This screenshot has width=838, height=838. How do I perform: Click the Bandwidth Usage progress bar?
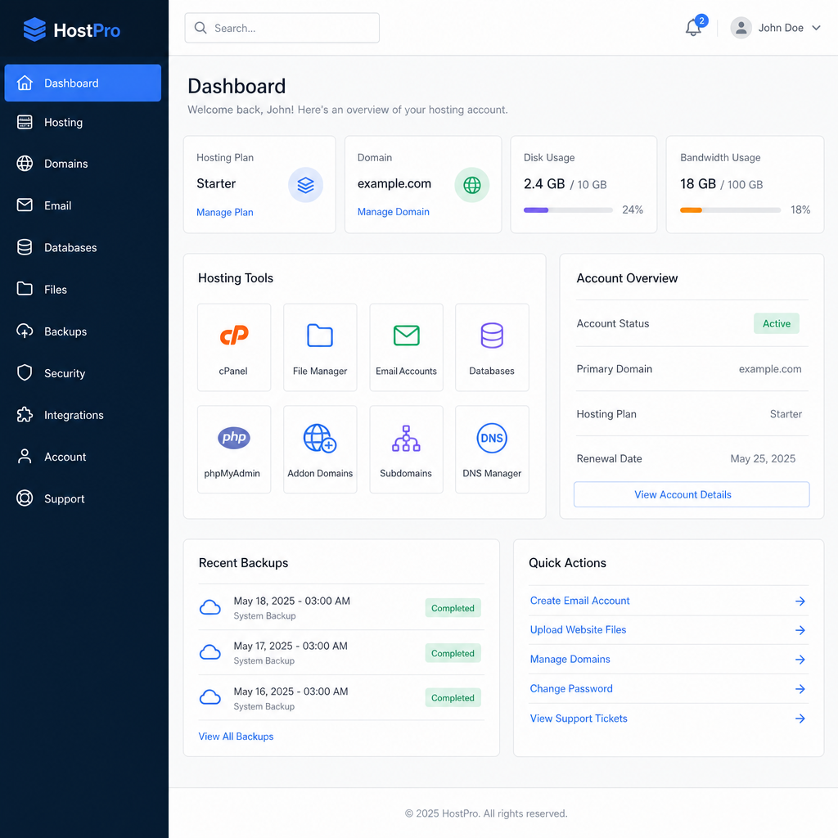pyautogui.click(x=730, y=210)
